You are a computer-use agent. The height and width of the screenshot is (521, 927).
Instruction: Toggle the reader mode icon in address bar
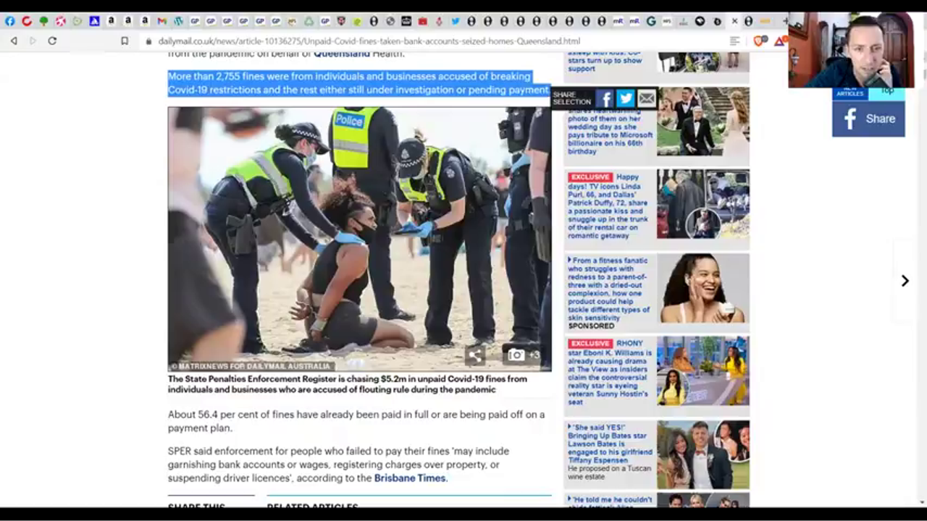tap(734, 41)
